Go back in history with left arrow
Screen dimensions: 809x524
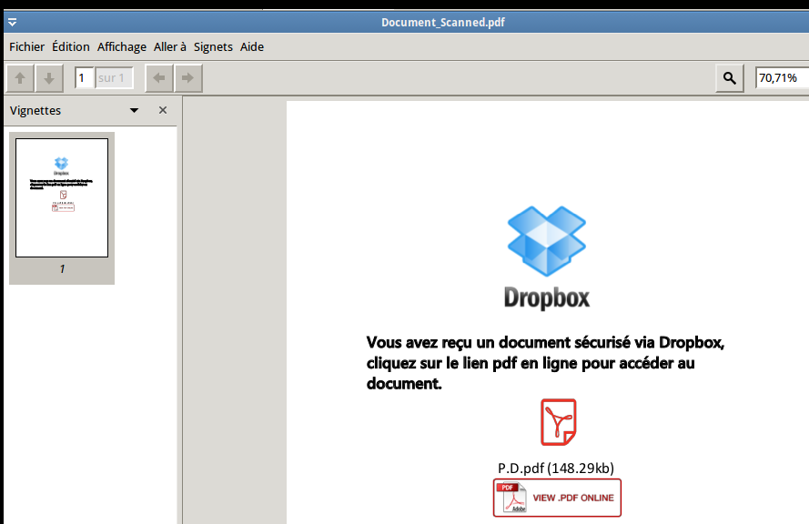[x=159, y=78]
